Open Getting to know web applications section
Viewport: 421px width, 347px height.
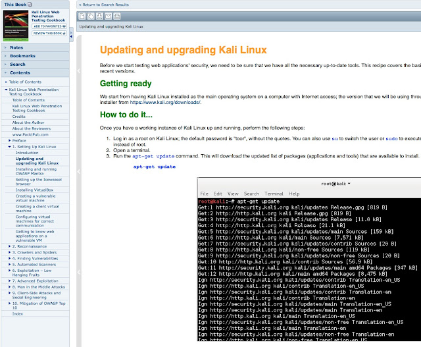[x=35, y=236]
